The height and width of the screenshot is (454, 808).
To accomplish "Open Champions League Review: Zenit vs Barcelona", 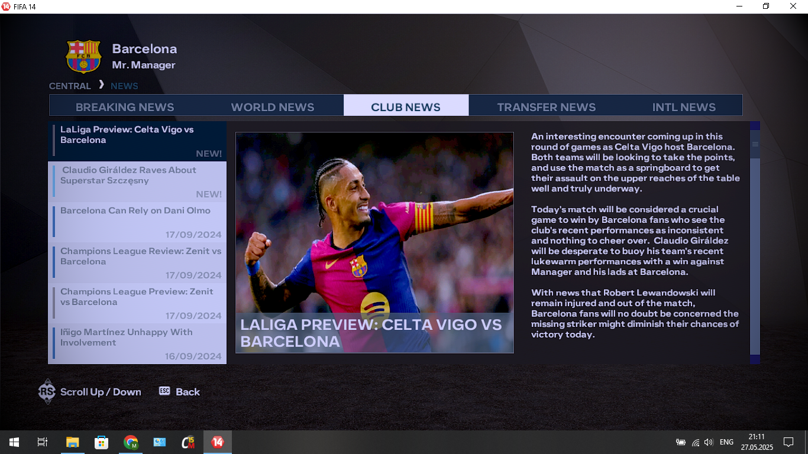I will (x=137, y=262).
